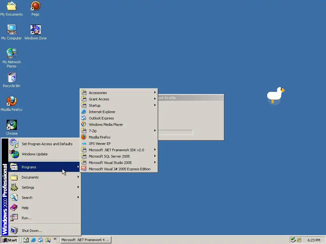The height and width of the screenshot is (244, 326).
Task: Expand the Grant Access submenu arrow
Action: (155, 99)
